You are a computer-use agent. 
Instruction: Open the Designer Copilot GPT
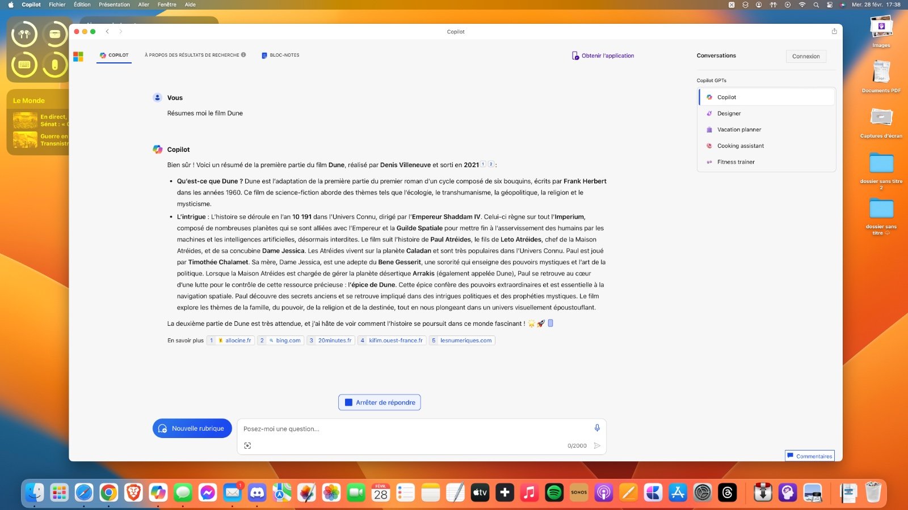click(x=729, y=113)
